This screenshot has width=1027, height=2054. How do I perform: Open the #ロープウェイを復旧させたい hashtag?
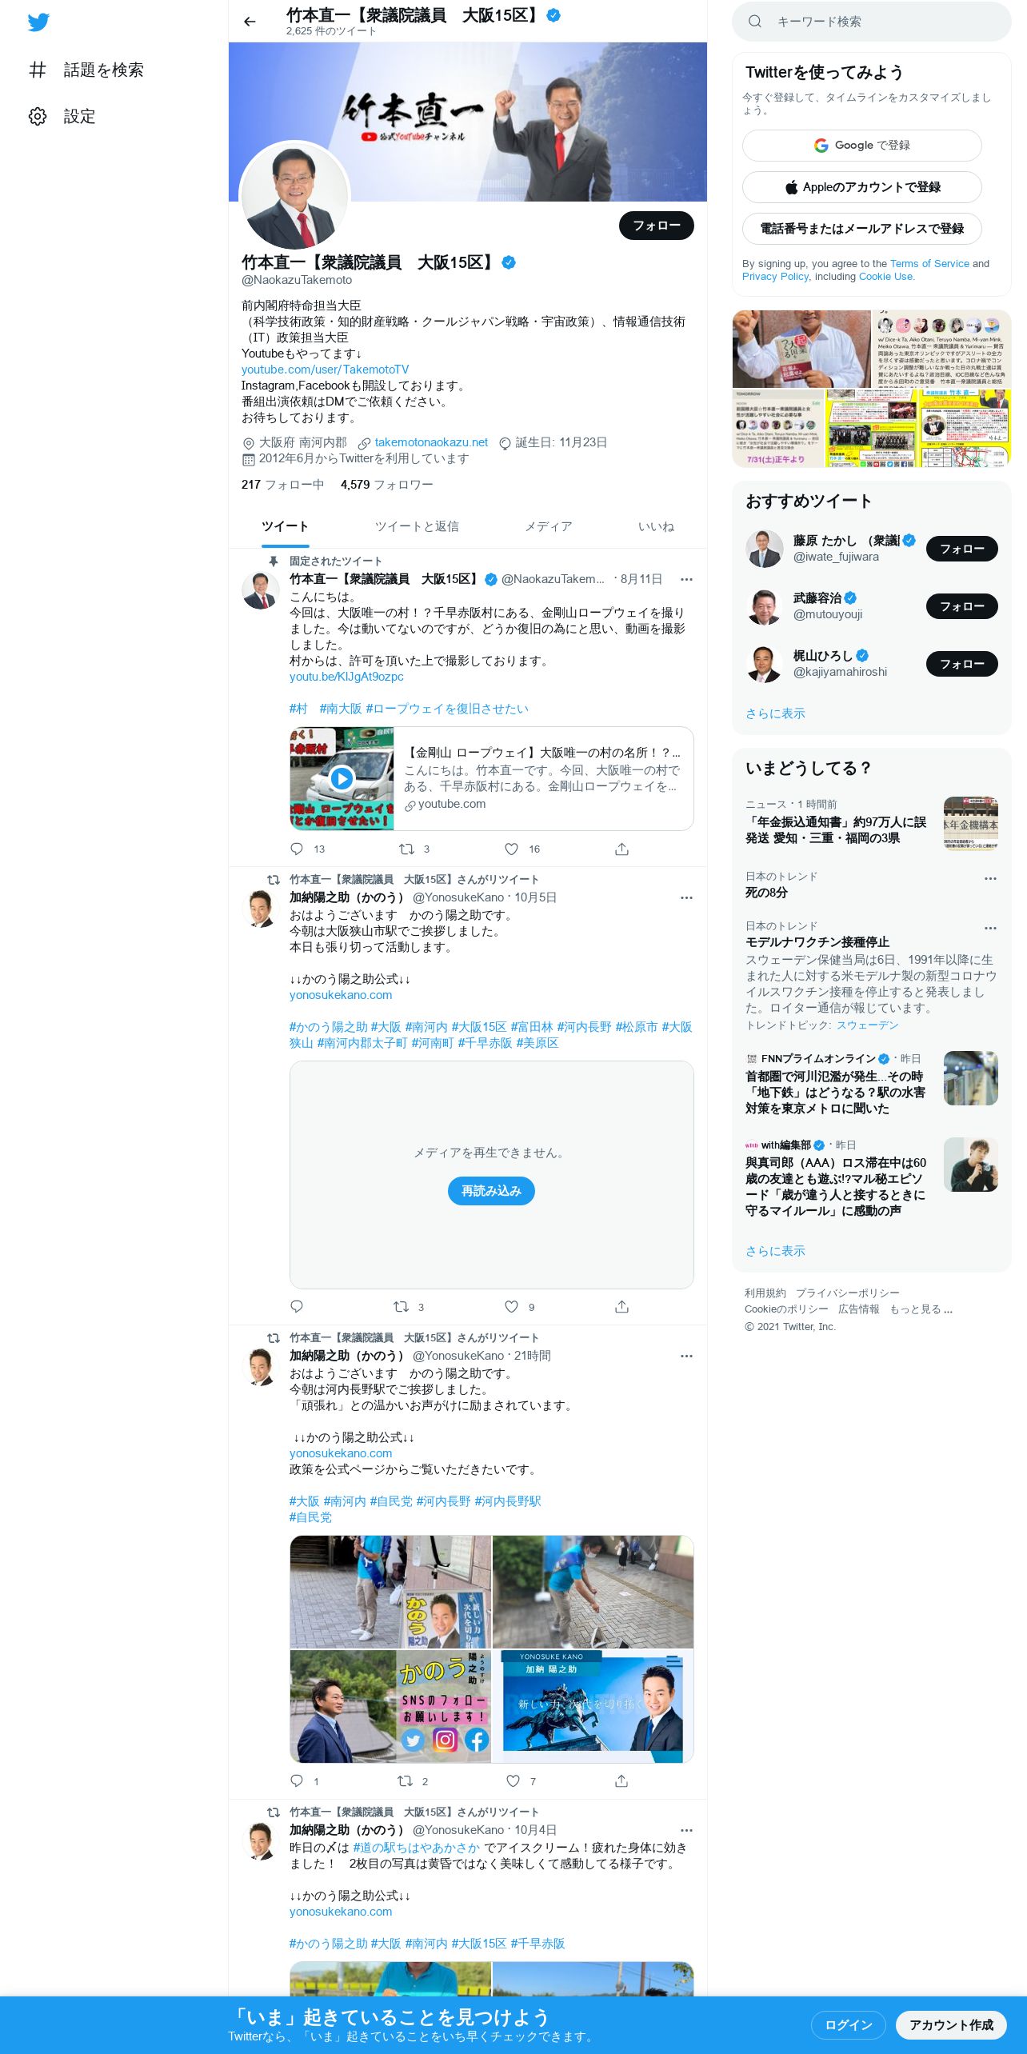(447, 709)
